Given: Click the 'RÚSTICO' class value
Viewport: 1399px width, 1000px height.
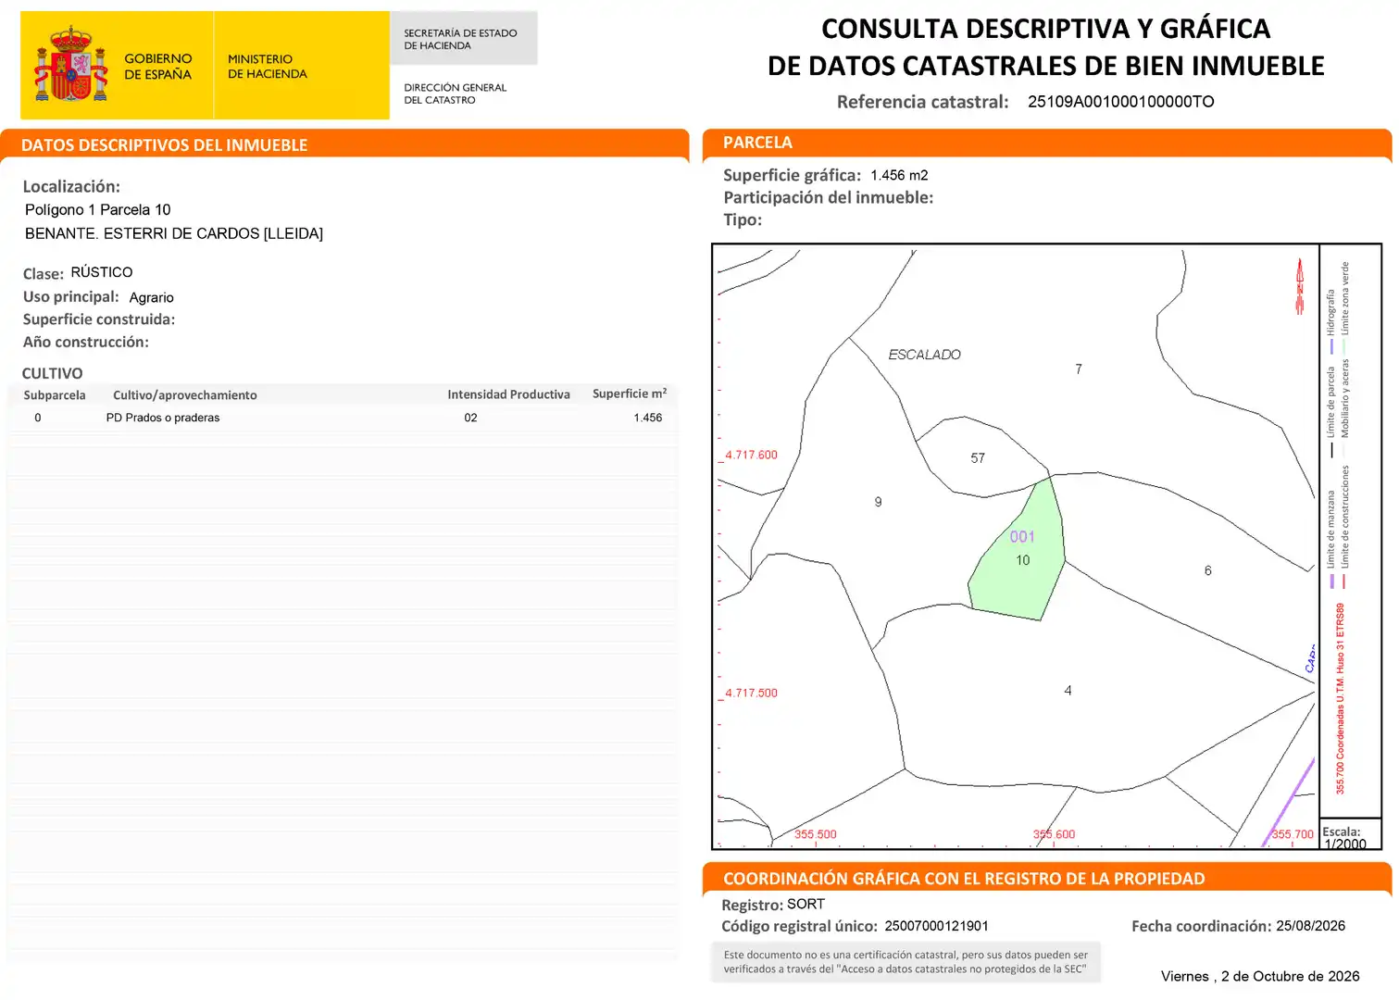Looking at the screenshot, I should (x=102, y=272).
